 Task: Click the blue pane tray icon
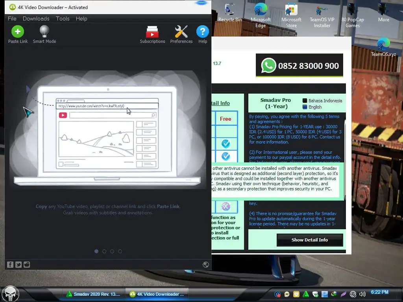pyautogui.click(x=325, y=294)
